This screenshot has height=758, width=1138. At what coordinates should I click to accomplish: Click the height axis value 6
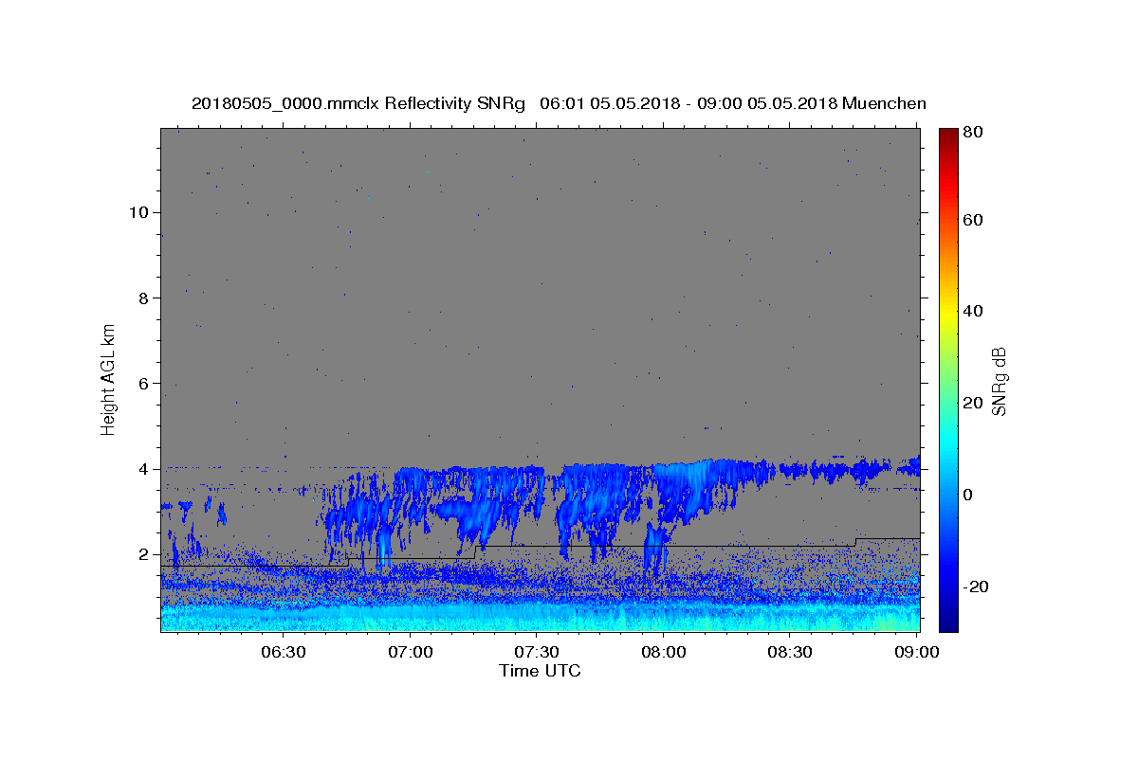[x=143, y=384]
